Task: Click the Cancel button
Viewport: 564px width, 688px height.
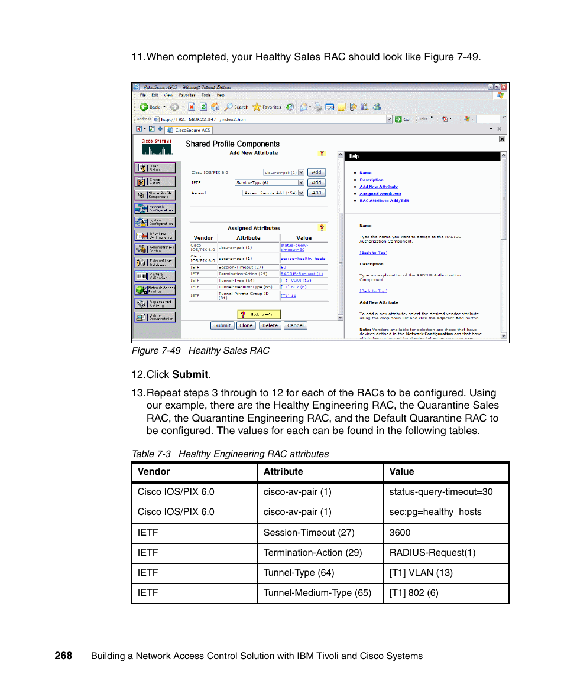Action: coord(296,325)
